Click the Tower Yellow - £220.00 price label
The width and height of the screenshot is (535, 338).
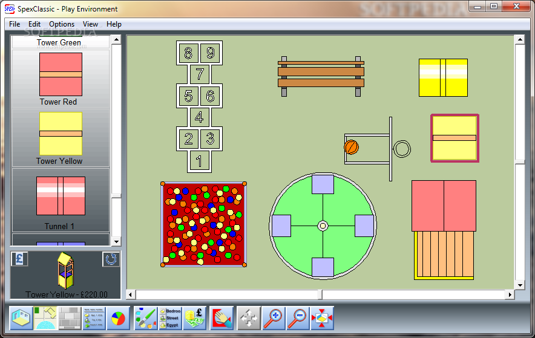(67, 294)
